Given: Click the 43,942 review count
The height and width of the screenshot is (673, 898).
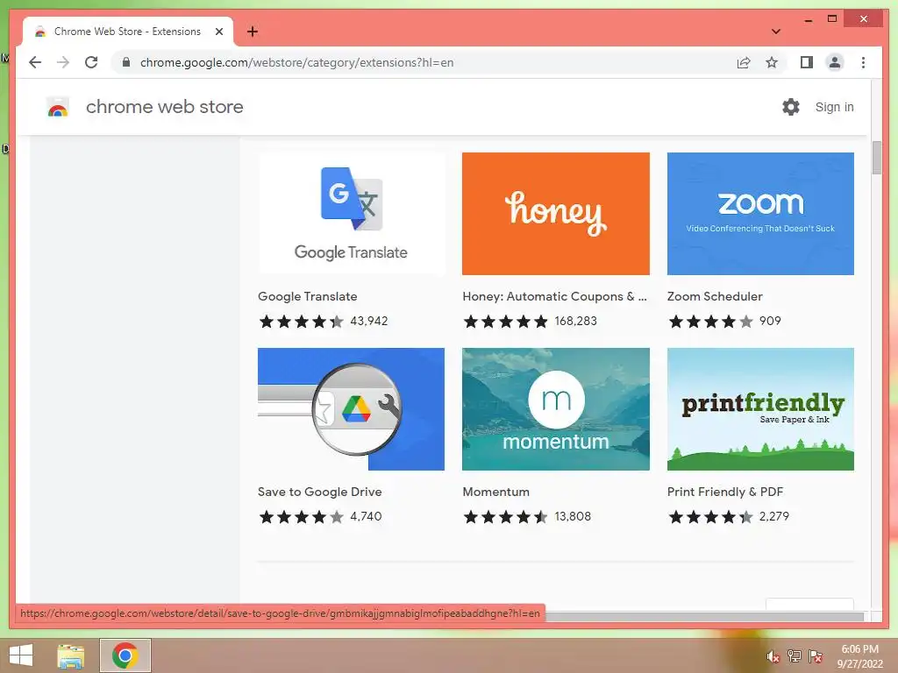Looking at the screenshot, I should click(x=369, y=321).
